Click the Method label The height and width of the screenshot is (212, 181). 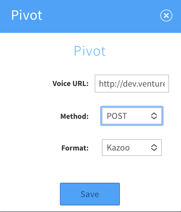pos(75,116)
